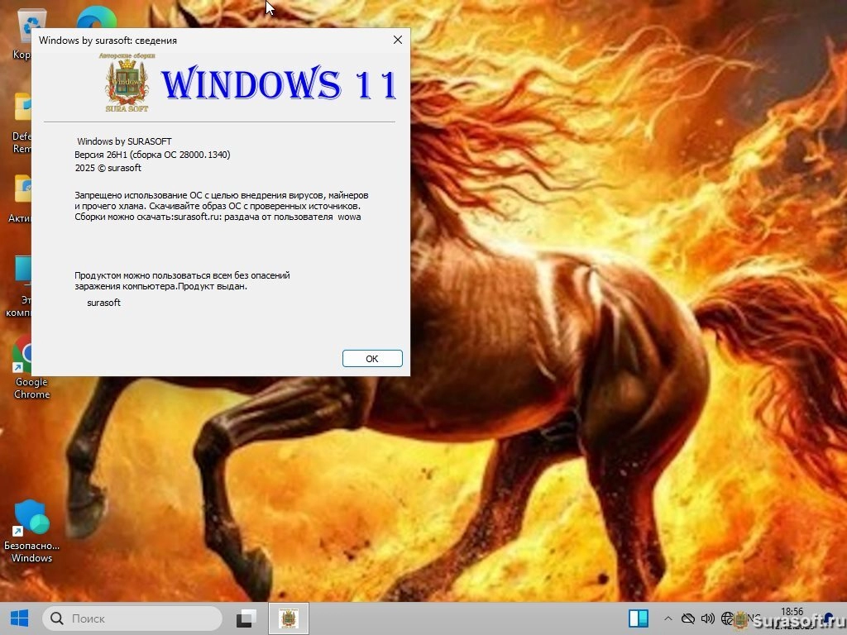Screen dimensions: 847x635
Task: Click OK in the Windows by surasoft dialog
Action: pos(372,359)
